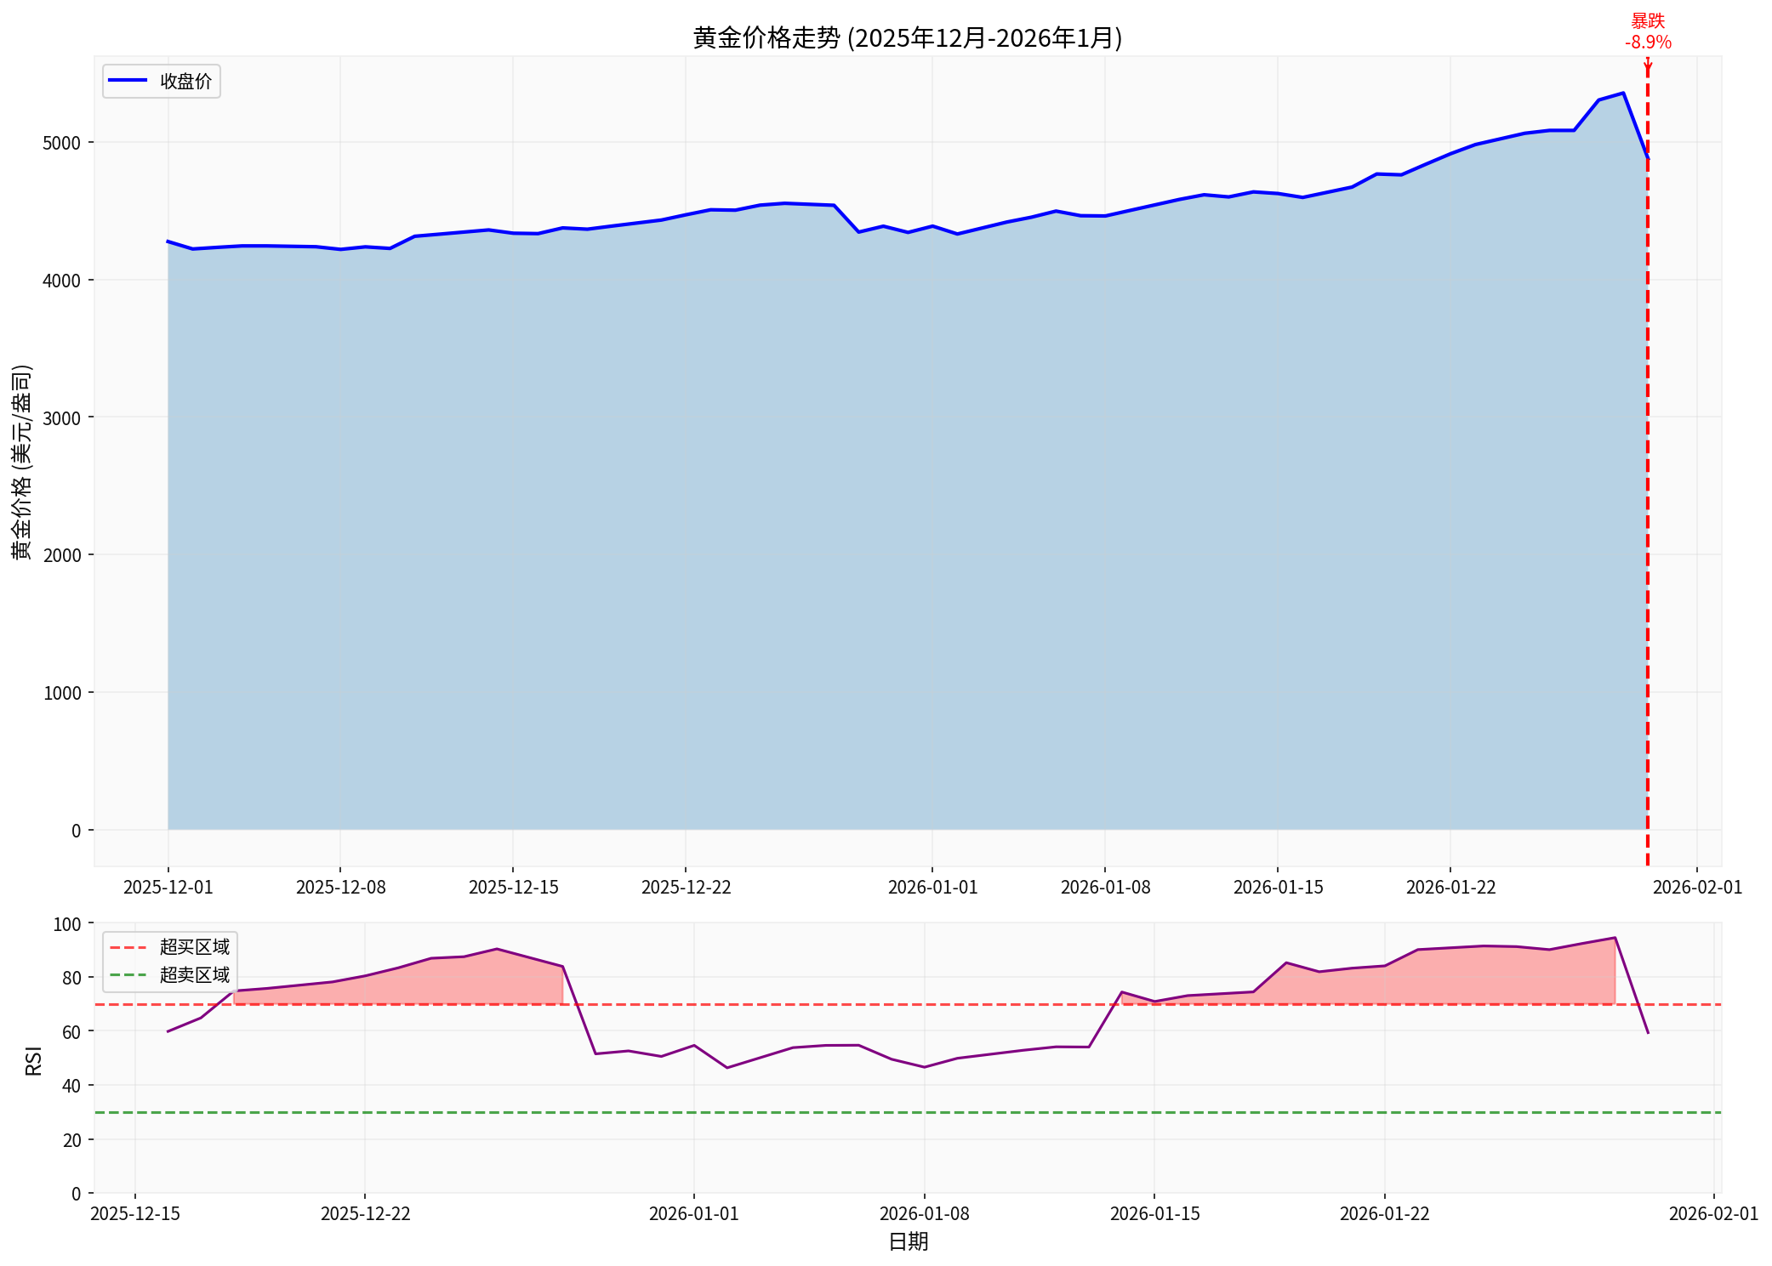Click the 2026-02-01 tick under the RSI chart
The width and height of the screenshot is (1772, 1266).
(1713, 1214)
